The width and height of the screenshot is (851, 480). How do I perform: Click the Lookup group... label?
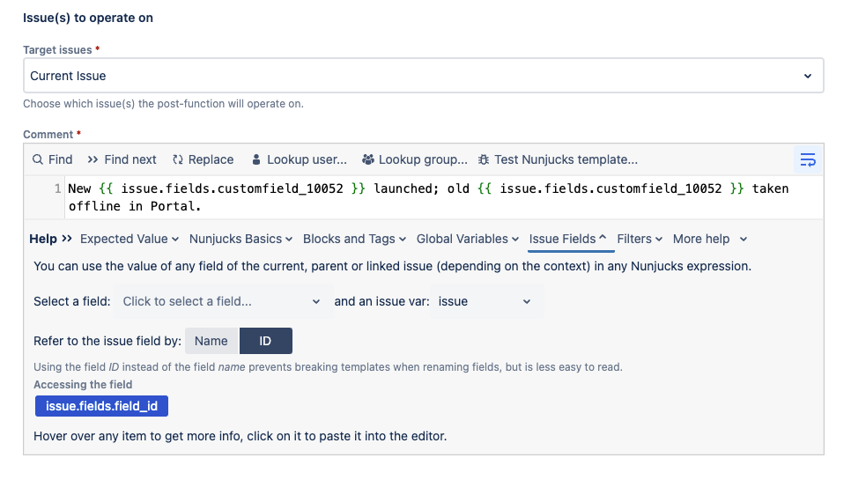tap(423, 159)
